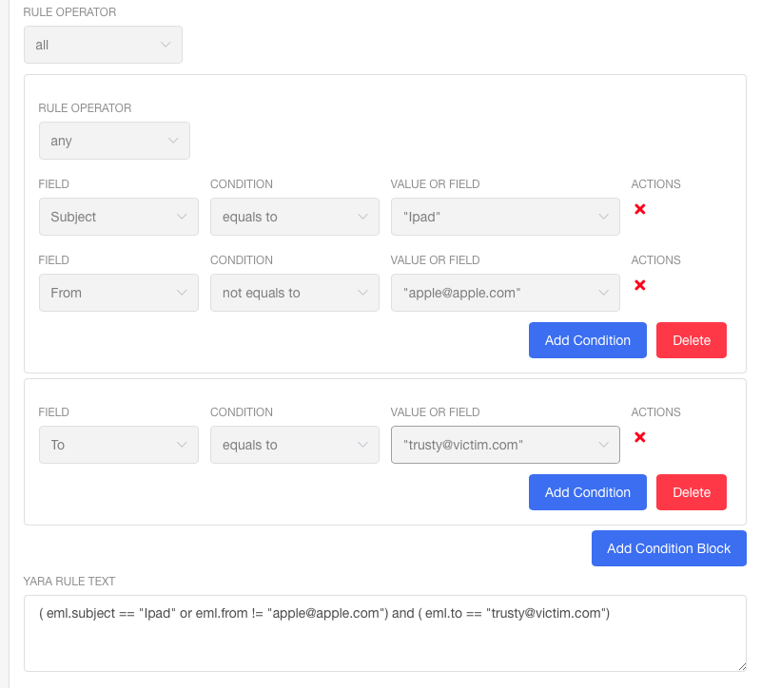This screenshot has width=761, height=688.
Task: Delete the 'any' operator condition block
Action: [691, 340]
